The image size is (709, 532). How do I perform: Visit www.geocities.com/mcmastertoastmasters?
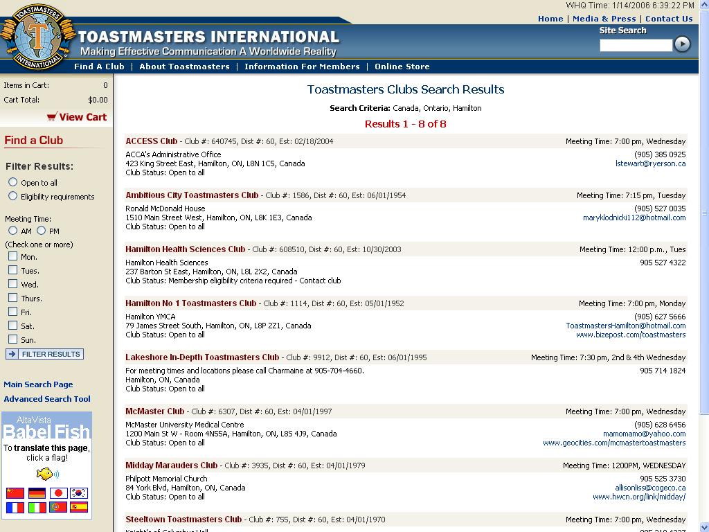(614, 443)
